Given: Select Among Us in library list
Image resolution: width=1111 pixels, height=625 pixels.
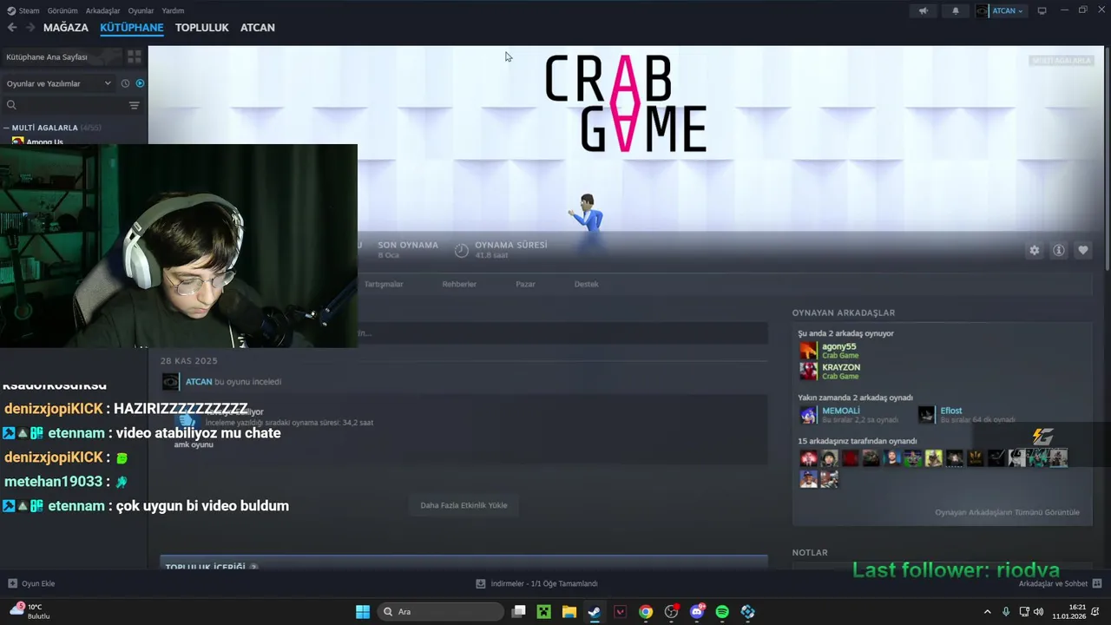Looking at the screenshot, I should 44,141.
